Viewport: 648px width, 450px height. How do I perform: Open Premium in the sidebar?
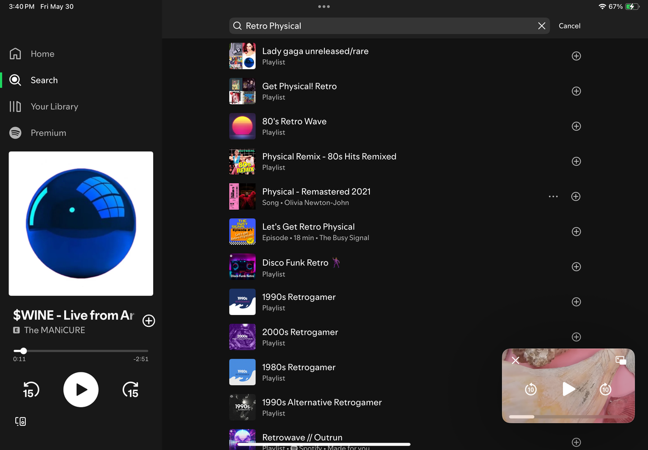(x=38, y=133)
